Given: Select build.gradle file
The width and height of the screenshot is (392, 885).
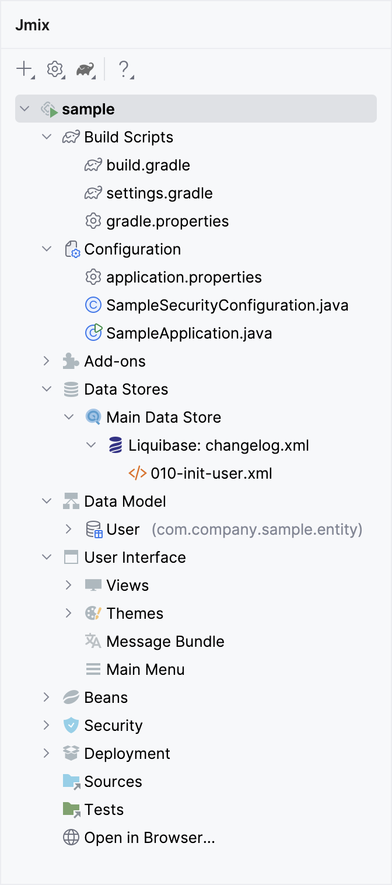Looking at the screenshot, I should 148,165.
